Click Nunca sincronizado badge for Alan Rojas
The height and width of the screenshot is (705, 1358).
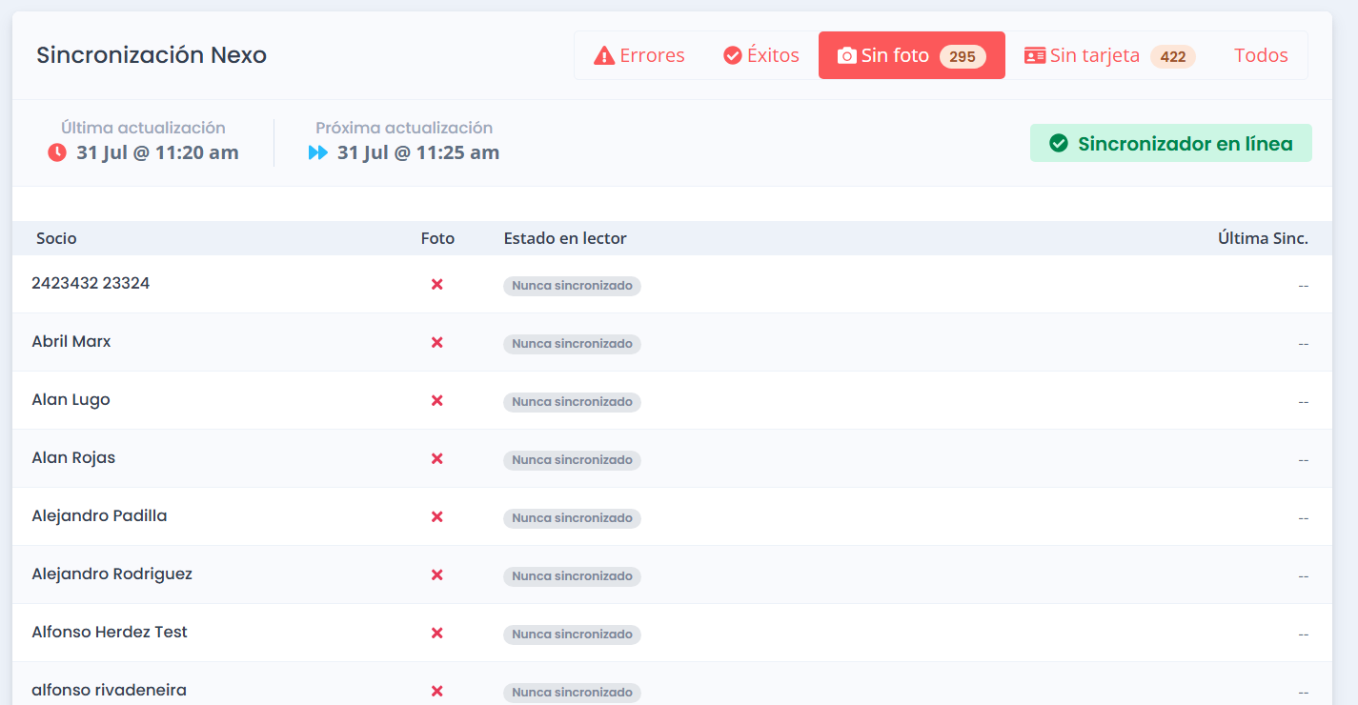[572, 460]
